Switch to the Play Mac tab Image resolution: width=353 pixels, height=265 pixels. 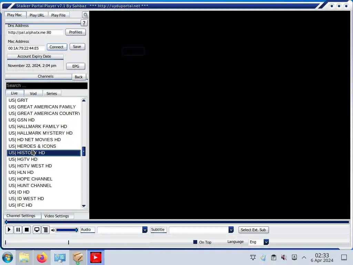(x=14, y=15)
